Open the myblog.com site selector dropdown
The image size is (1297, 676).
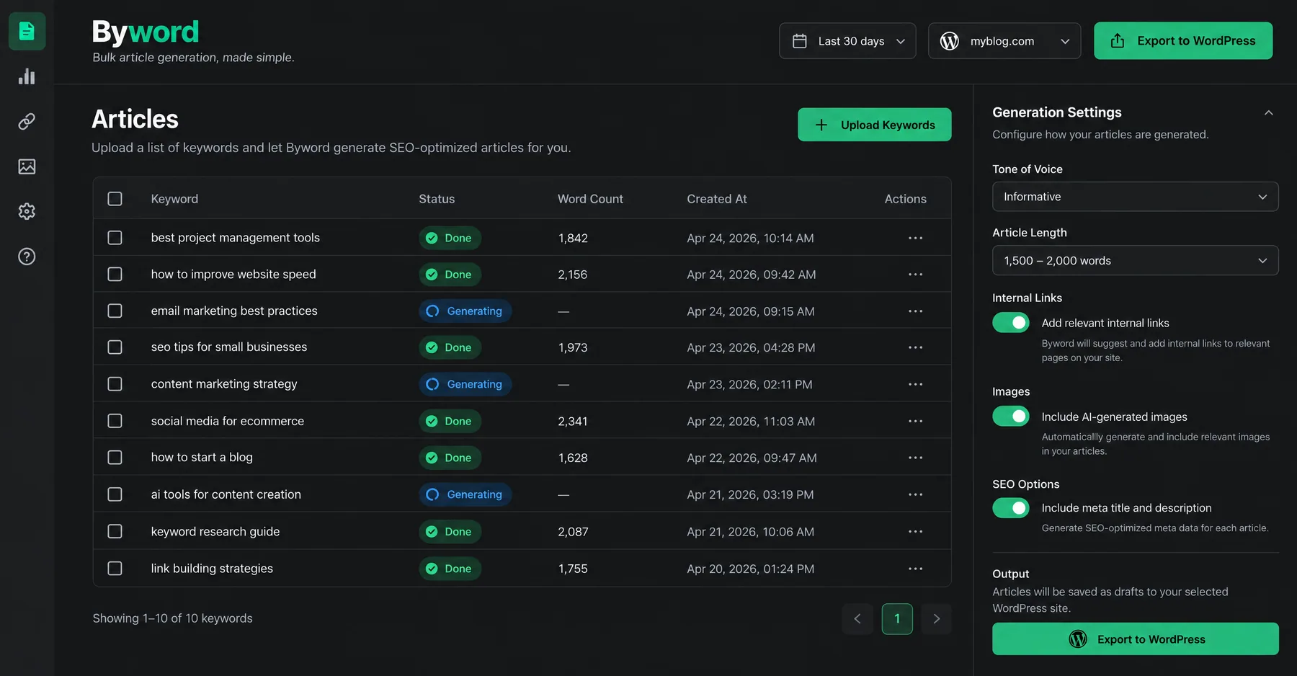[x=1004, y=41]
